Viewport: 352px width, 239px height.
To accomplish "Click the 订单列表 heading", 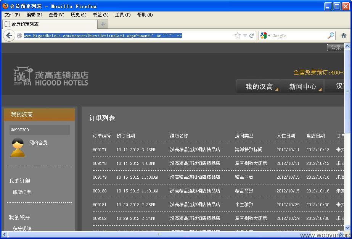I will tap(102, 118).
